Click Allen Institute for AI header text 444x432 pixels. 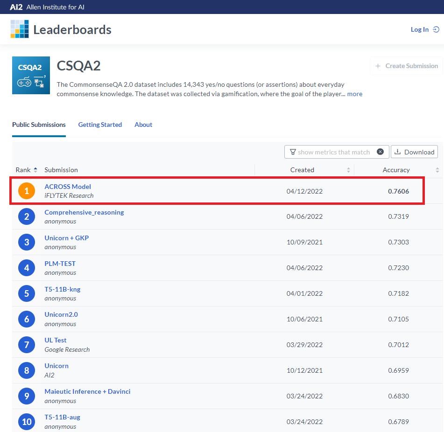pos(56,7)
